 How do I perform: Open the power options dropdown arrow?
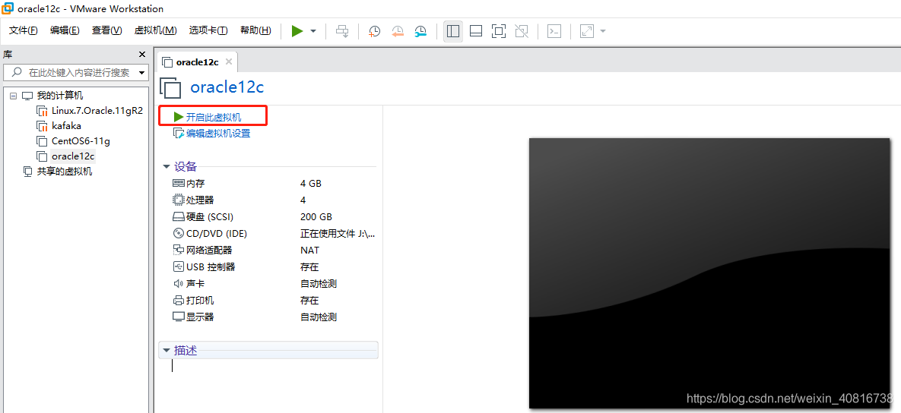[313, 31]
